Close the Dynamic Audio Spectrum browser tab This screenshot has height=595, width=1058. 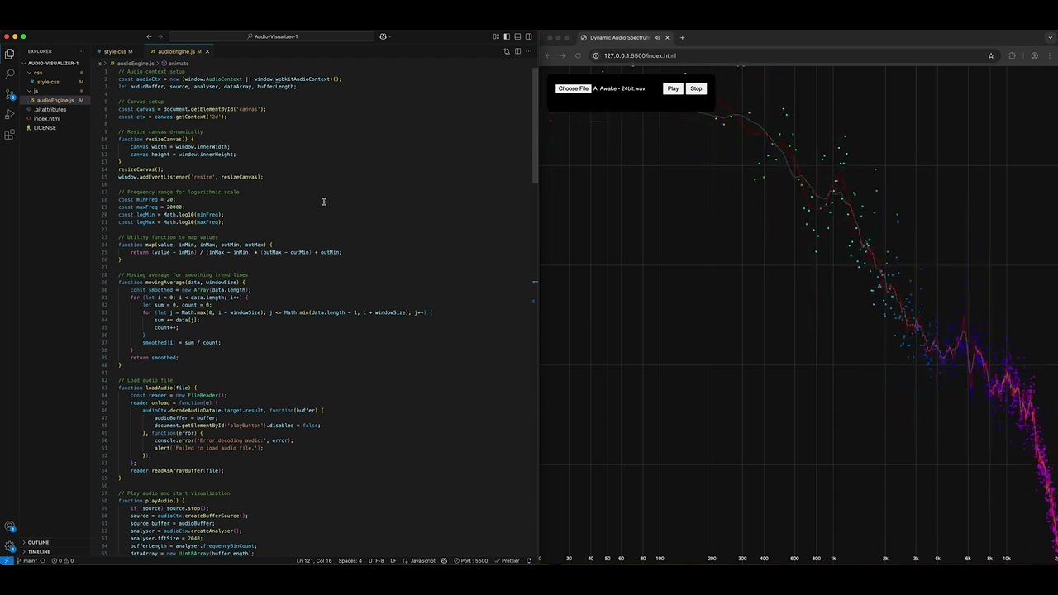[x=667, y=37]
